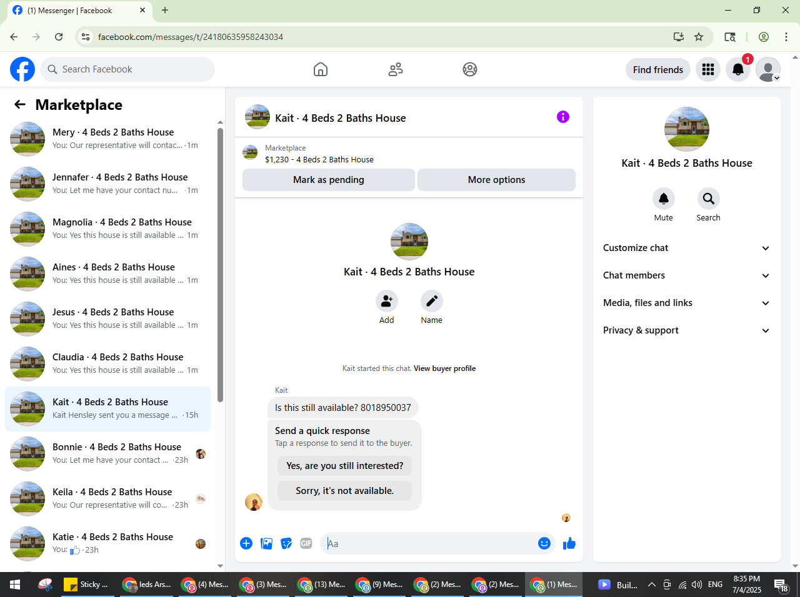The width and height of the screenshot is (800, 597).
Task: Expand Privacy & support section
Action: click(686, 330)
